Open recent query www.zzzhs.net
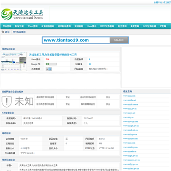The image size is (171, 171). 130,100
